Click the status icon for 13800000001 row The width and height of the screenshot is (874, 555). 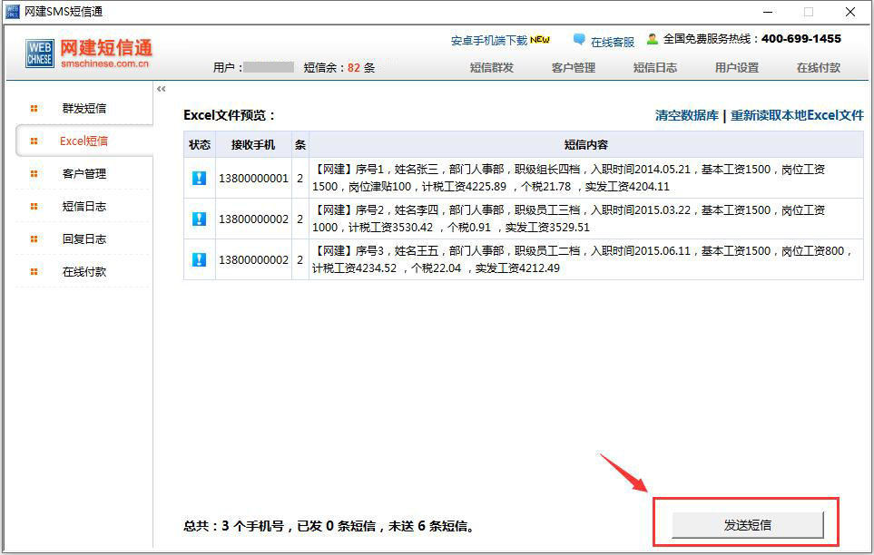tap(200, 178)
